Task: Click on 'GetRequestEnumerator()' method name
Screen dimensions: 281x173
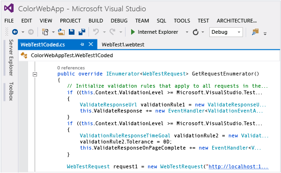Action: [x=225, y=74]
